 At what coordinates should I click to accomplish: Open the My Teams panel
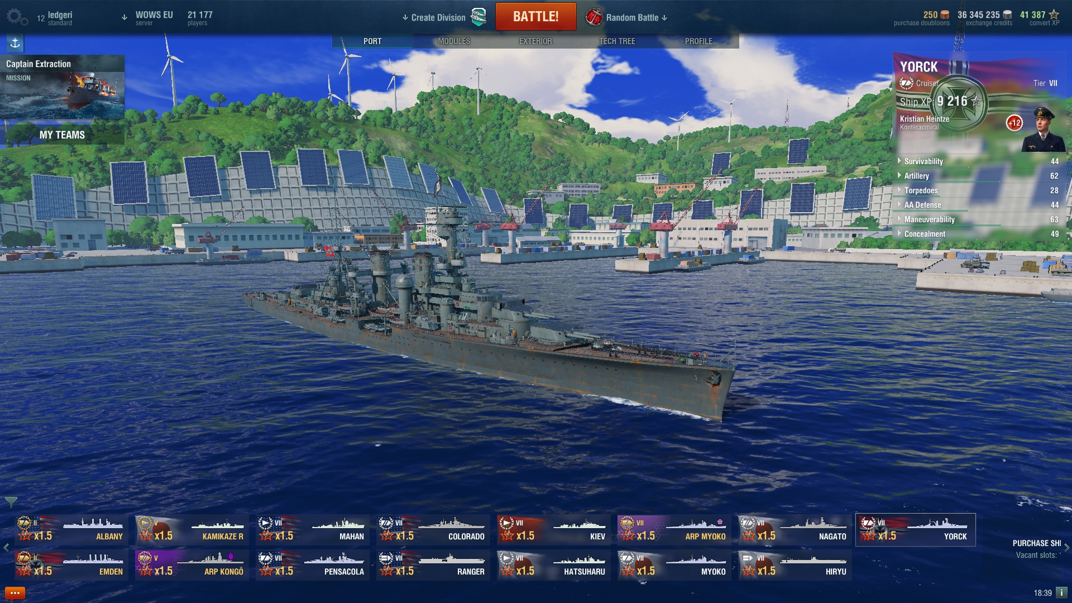click(x=62, y=135)
